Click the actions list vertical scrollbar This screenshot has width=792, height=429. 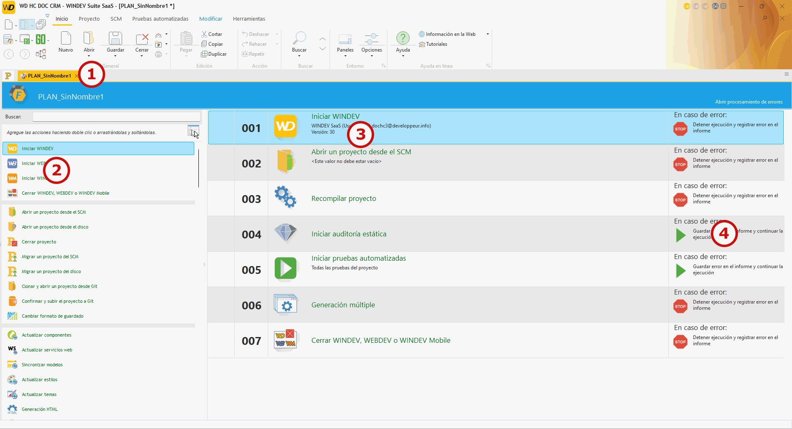[x=198, y=168]
